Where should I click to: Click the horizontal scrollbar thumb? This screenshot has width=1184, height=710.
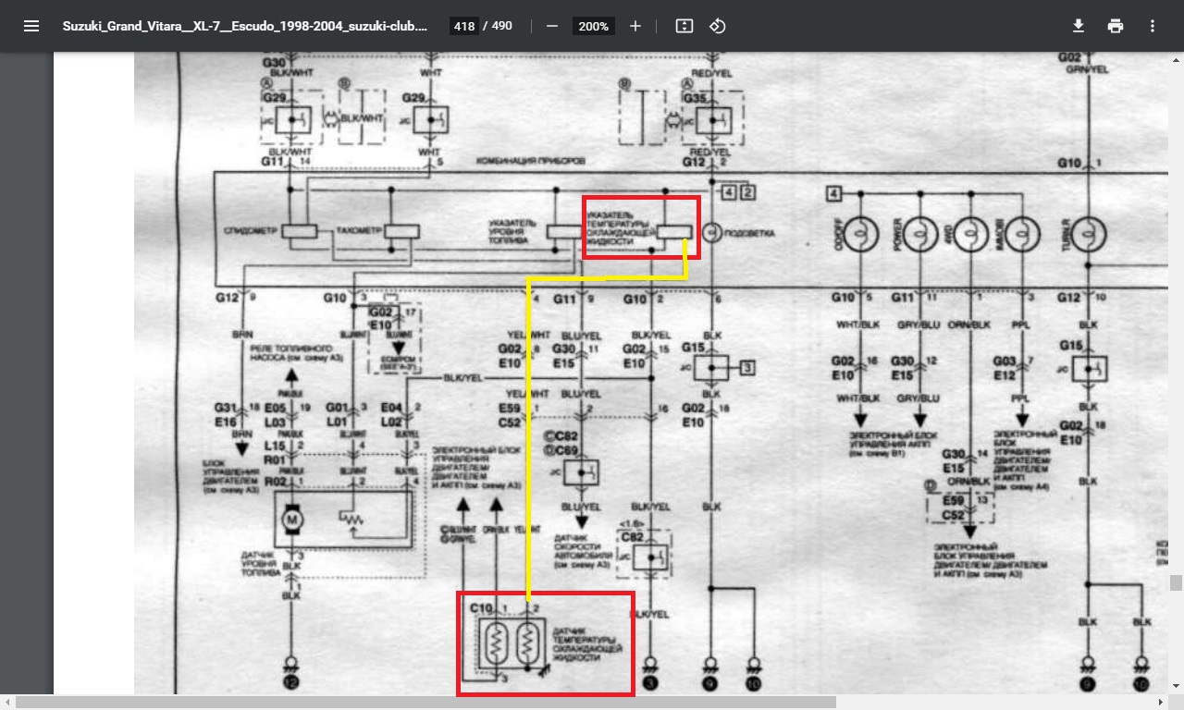425,703
